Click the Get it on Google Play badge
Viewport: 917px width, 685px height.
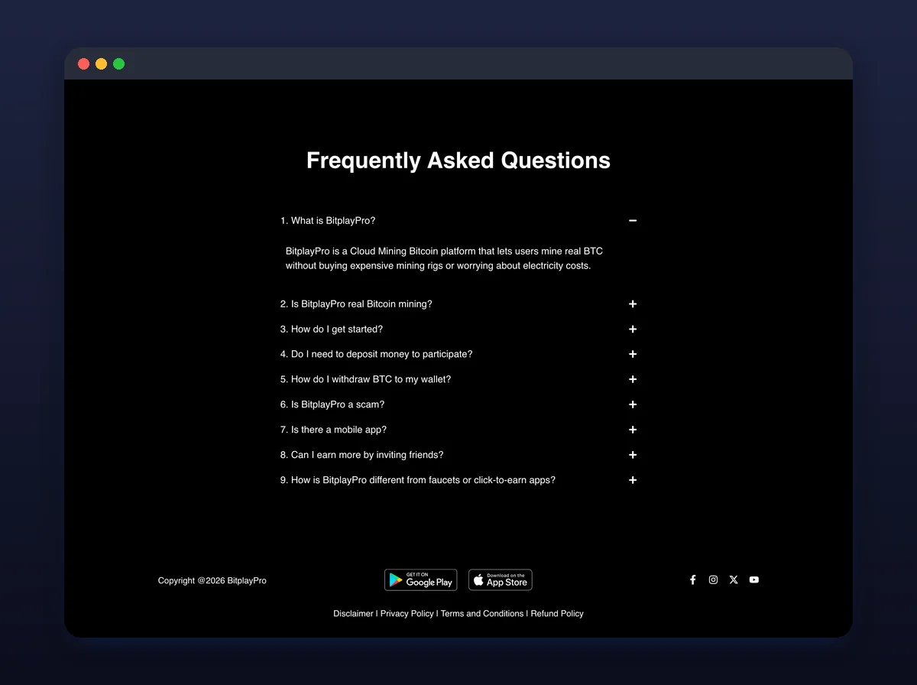click(421, 579)
